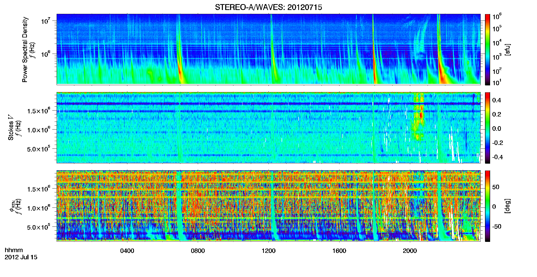Click the 10^7 frequency tick label
Screen dimensions: 537x277
pos(46,21)
